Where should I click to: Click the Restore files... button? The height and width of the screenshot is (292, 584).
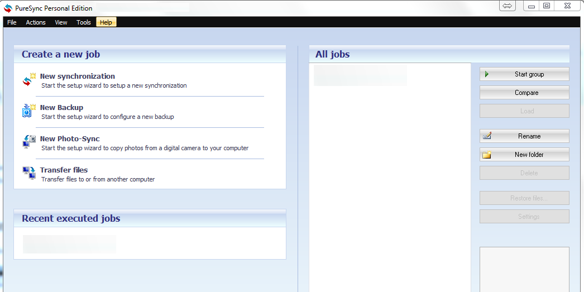pos(524,198)
